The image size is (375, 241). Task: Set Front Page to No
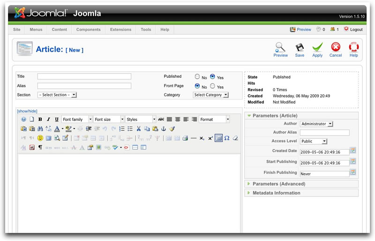197,86
